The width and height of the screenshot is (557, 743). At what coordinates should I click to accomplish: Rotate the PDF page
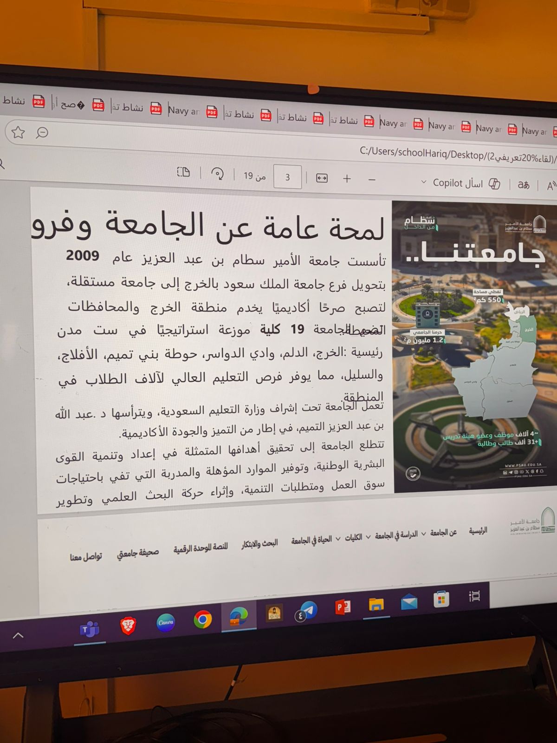217,174
